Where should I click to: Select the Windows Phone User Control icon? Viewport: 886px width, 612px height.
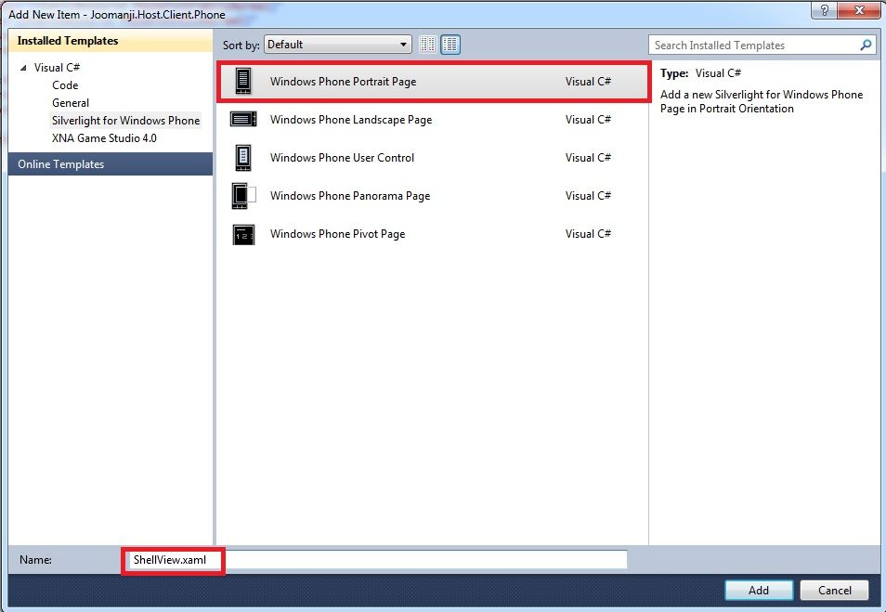coord(243,158)
